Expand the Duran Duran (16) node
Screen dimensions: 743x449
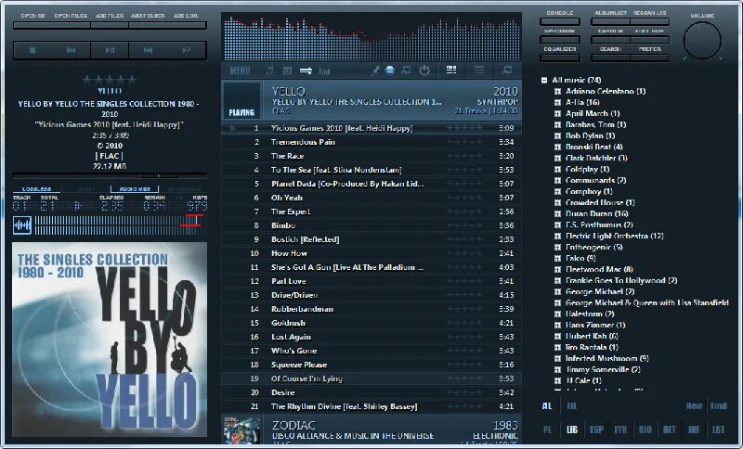[558, 214]
